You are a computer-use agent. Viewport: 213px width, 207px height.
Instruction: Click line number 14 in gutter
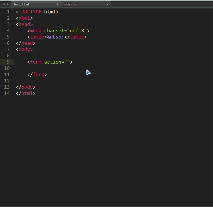point(7,93)
